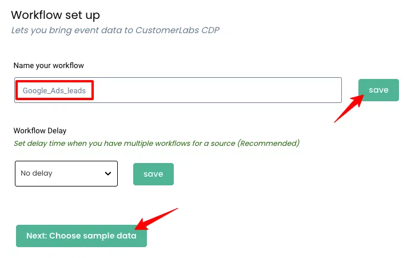Click the subtitle about bringing event data
Screen dimensions: 407x258
pyautogui.click(x=115, y=30)
